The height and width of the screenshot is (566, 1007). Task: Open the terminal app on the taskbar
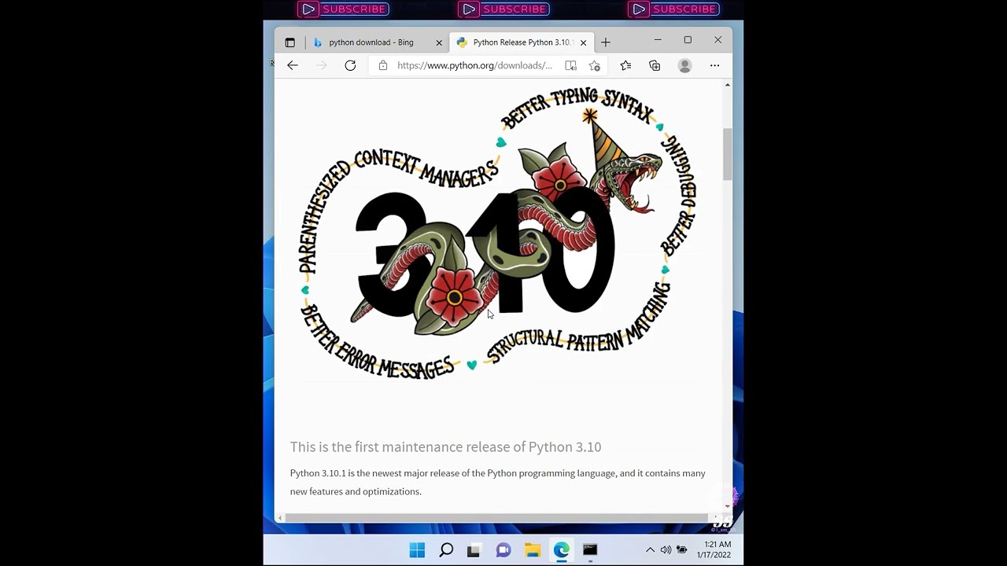tap(590, 550)
